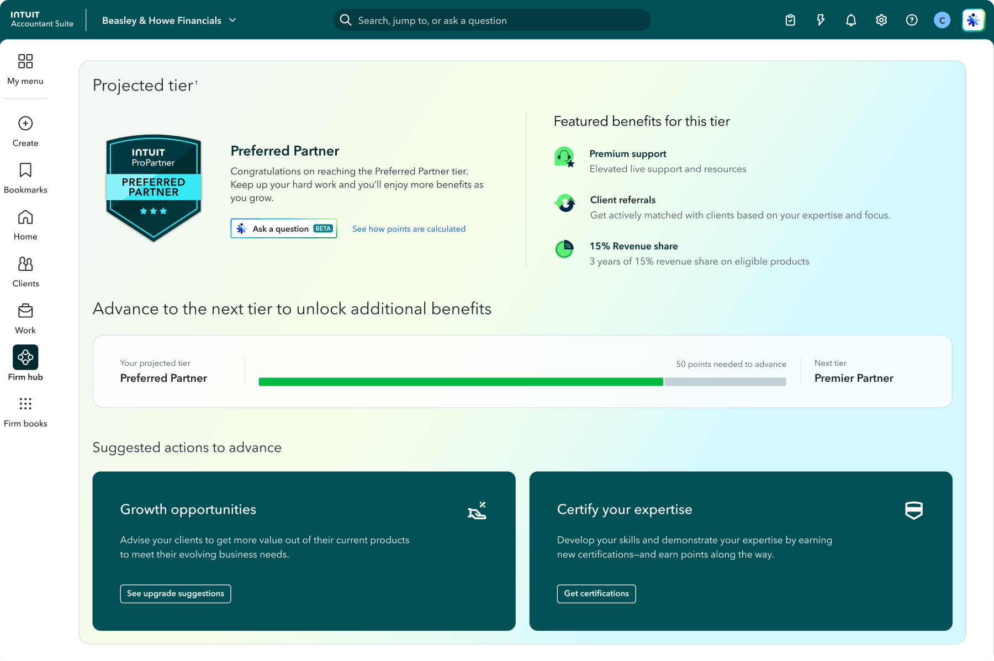Click the green tier progress bar

(x=461, y=382)
